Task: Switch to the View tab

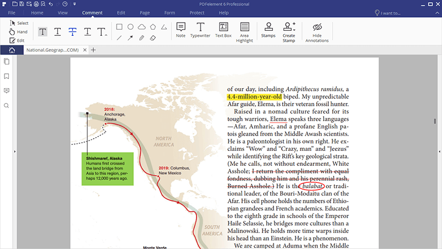Action: [62, 13]
